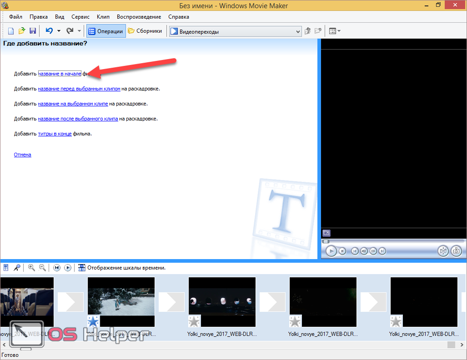Click the split clip button under preview
The height and width of the screenshot is (360, 467).
click(x=443, y=251)
